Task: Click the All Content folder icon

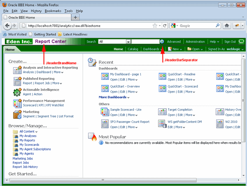Action: 15,132
